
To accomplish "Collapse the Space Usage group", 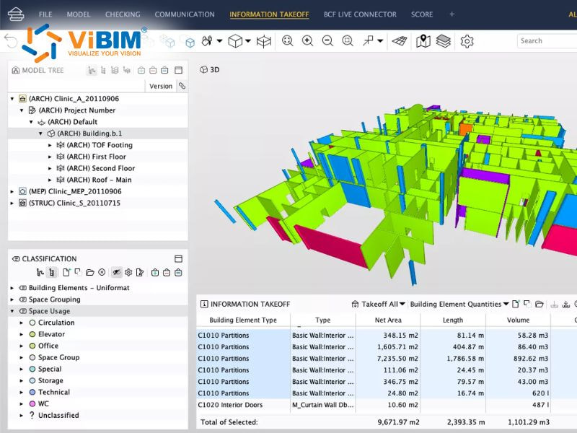I will [x=12, y=311].
